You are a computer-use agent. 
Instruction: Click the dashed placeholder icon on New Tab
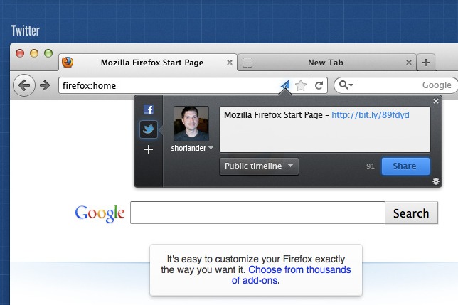pyautogui.click(x=247, y=63)
